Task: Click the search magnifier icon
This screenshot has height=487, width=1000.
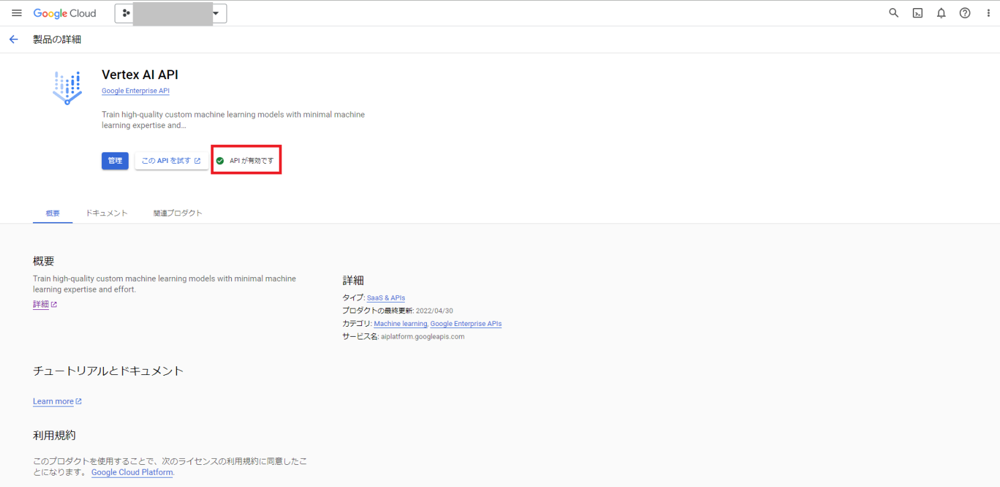Action: [893, 13]
